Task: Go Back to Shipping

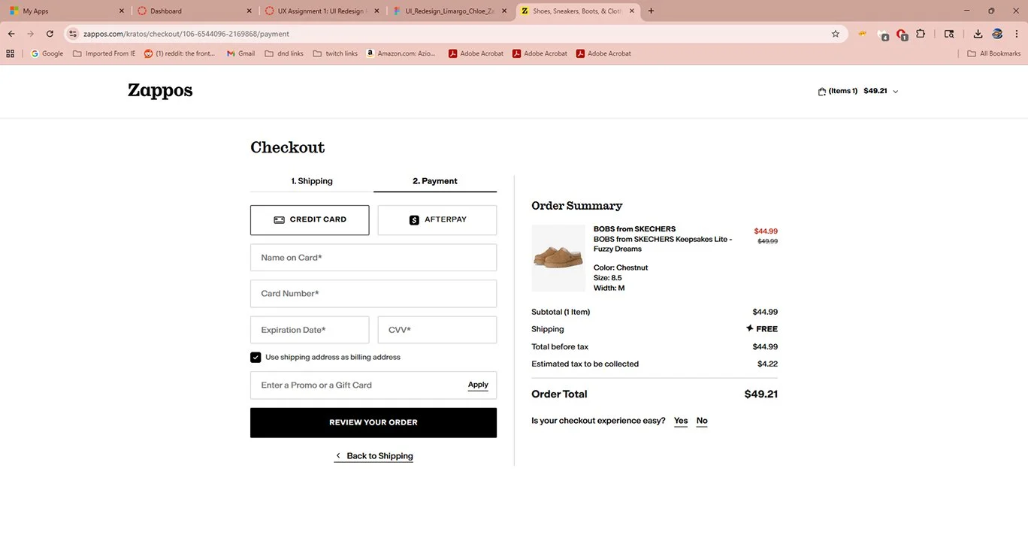Action: 373,456
